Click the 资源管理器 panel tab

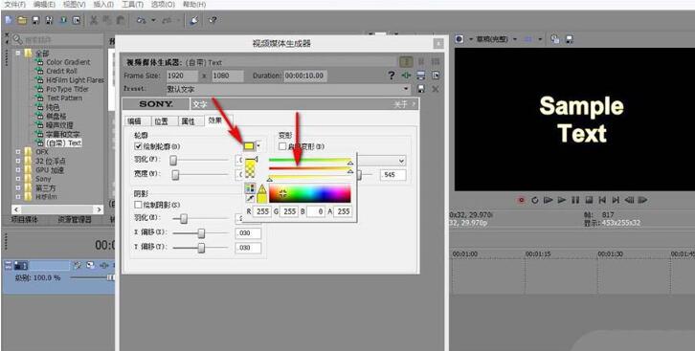(74, 220)
